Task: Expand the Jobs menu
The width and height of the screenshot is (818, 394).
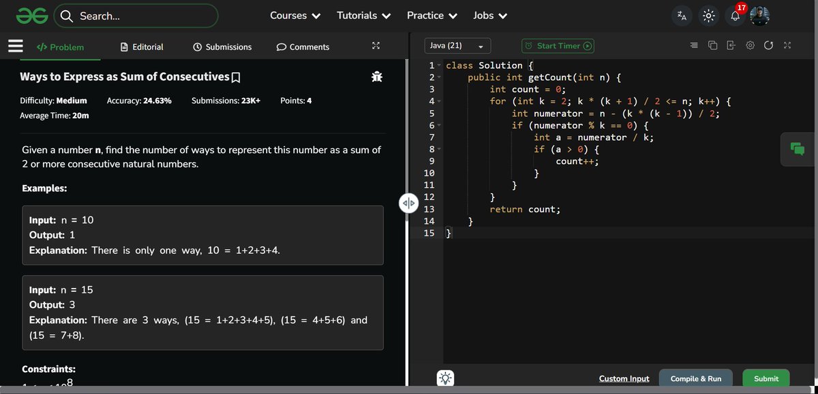Action: pyautogui.click(x=490, y=15)
